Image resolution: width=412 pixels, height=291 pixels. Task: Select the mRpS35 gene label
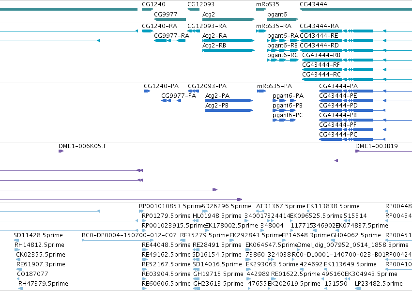(267, 4)
